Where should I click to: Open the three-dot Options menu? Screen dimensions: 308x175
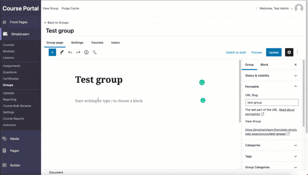(x=297, y=52)
